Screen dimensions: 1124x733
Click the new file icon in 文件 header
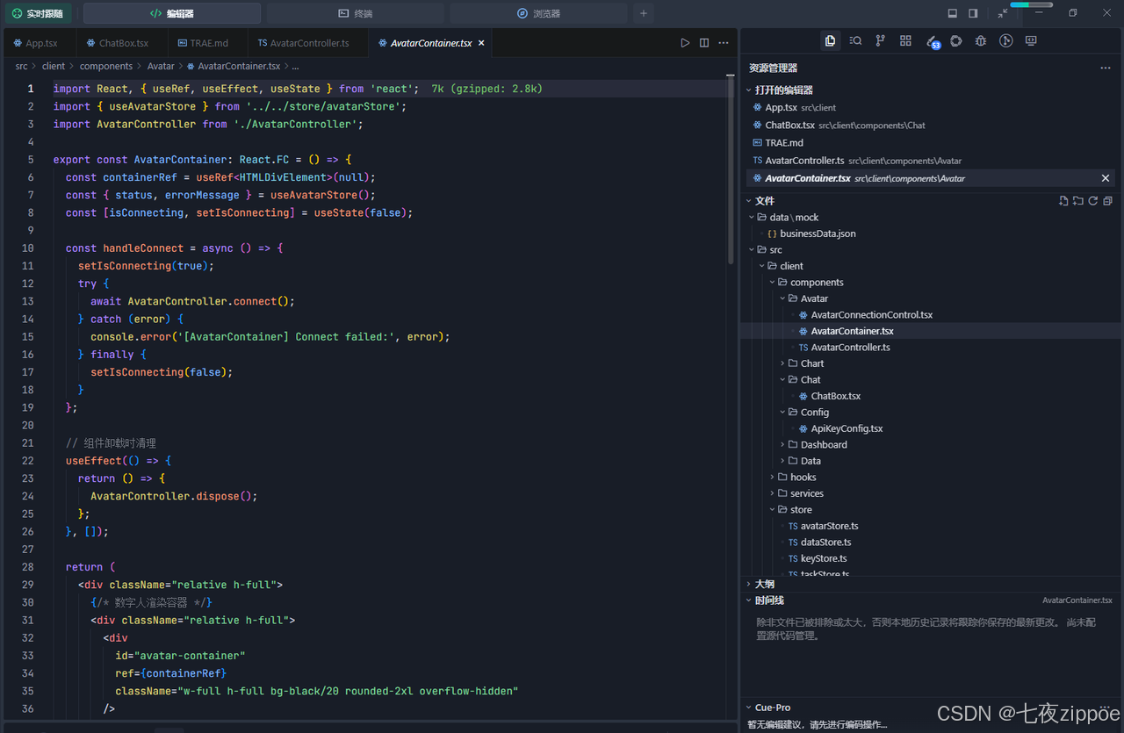coord(1063,201)
